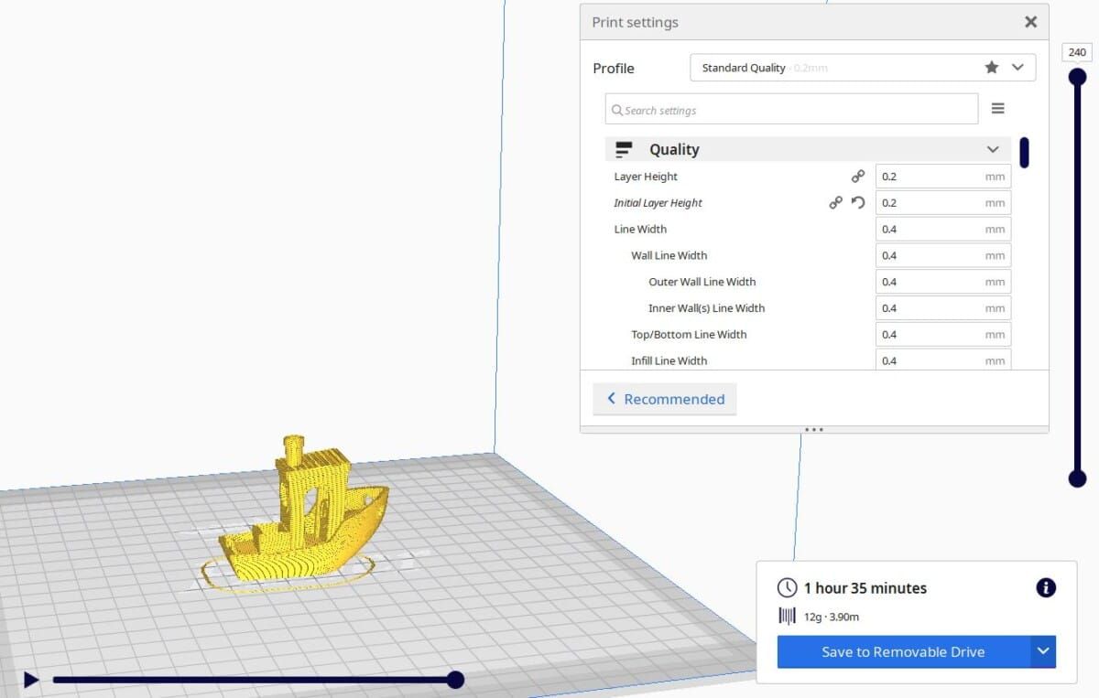This screenshot has width=1099, height=698.
Task: Click the layer slider handle at 240
Action: [x=1077, y=75]
